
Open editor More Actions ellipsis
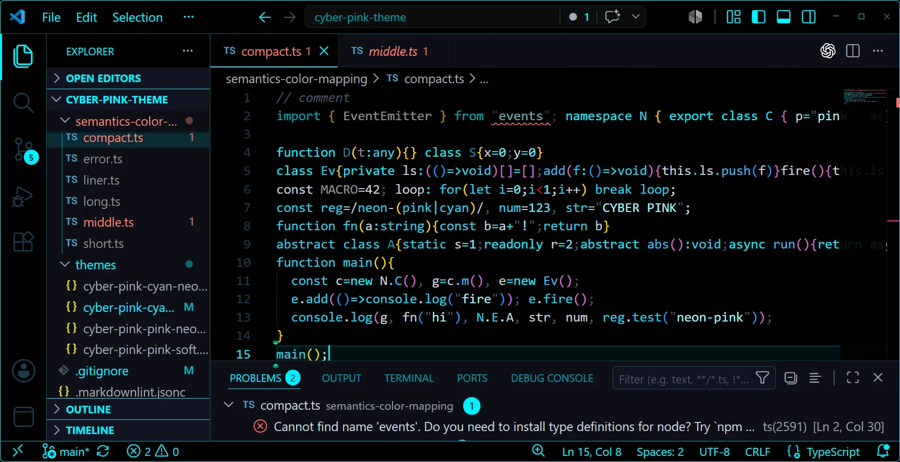(x=878, y=51)
